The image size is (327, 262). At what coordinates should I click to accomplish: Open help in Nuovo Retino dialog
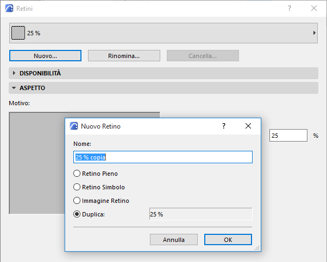coord(224,126)
